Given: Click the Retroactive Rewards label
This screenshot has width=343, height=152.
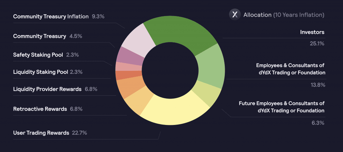Looking at the screenshot, I should click(x=40, y=109).
